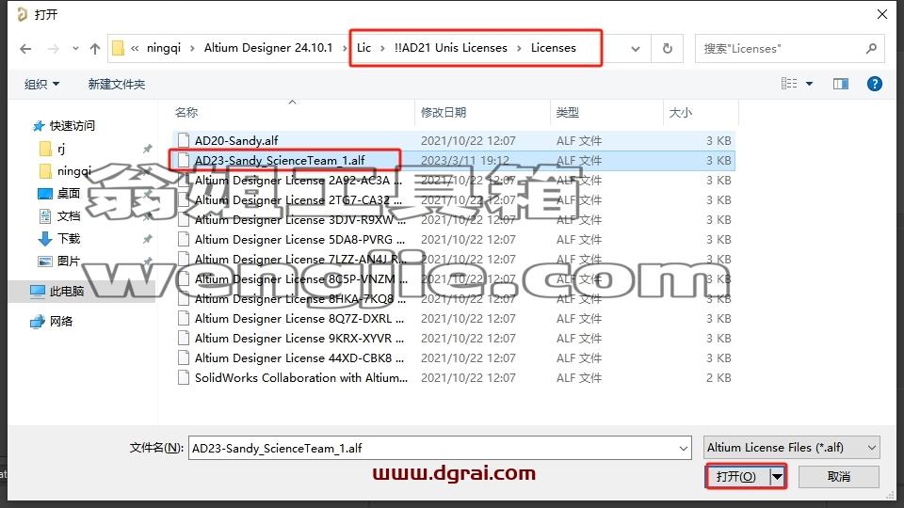Click !!AD21 Unis Licenses breadcrumb
Viewport: 904px width, 508px height.
click(451, 48)
